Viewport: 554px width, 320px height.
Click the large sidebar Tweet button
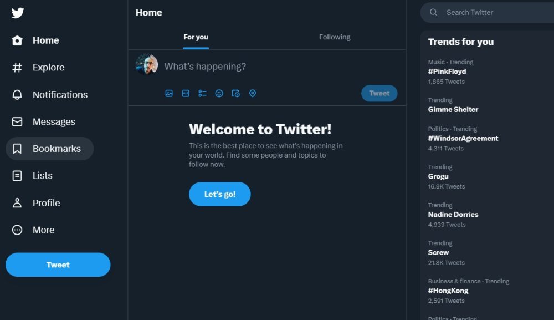[58, 265]
